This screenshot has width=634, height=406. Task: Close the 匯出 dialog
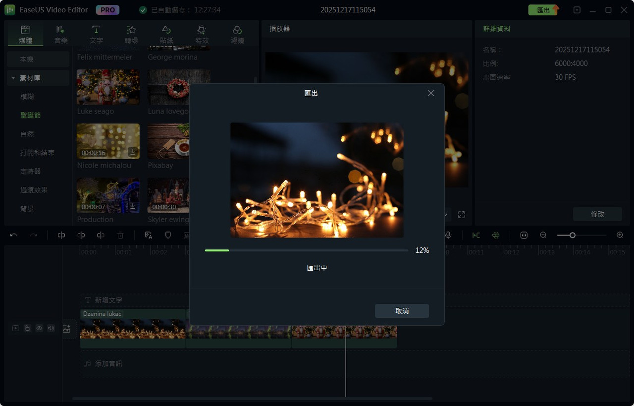pos(431,93)
